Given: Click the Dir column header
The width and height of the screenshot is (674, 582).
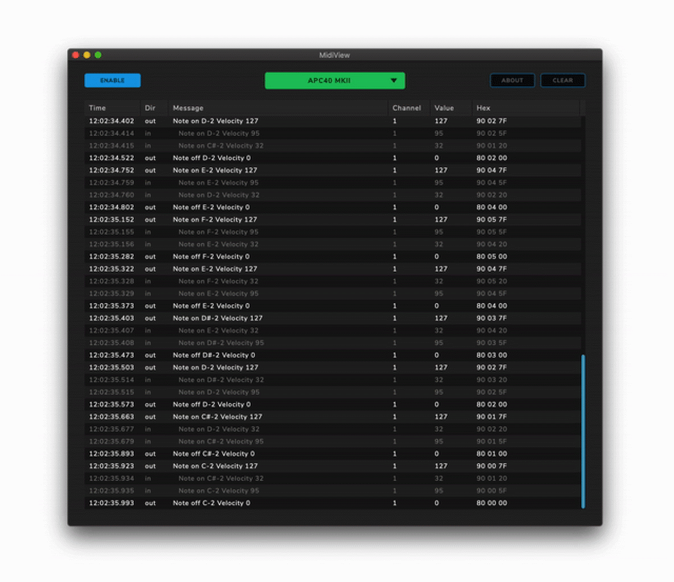Looking at the screenshot, I should pos(150,108).
